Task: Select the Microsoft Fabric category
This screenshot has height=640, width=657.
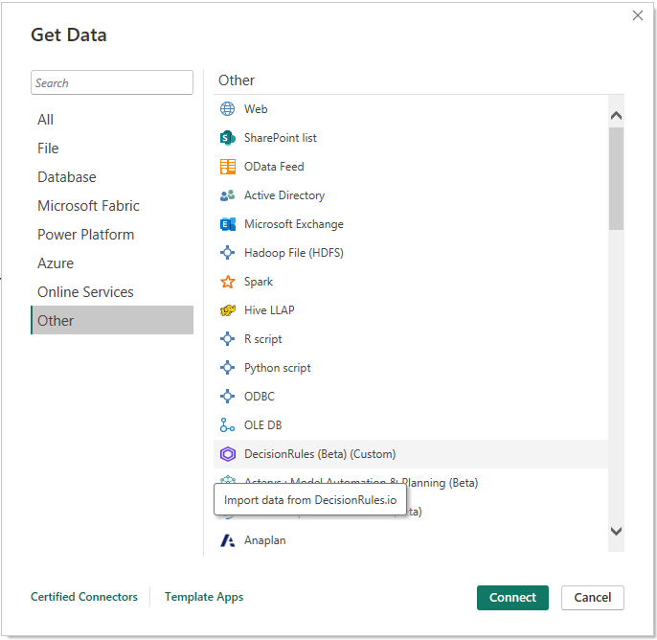Action: pos(88,206)
